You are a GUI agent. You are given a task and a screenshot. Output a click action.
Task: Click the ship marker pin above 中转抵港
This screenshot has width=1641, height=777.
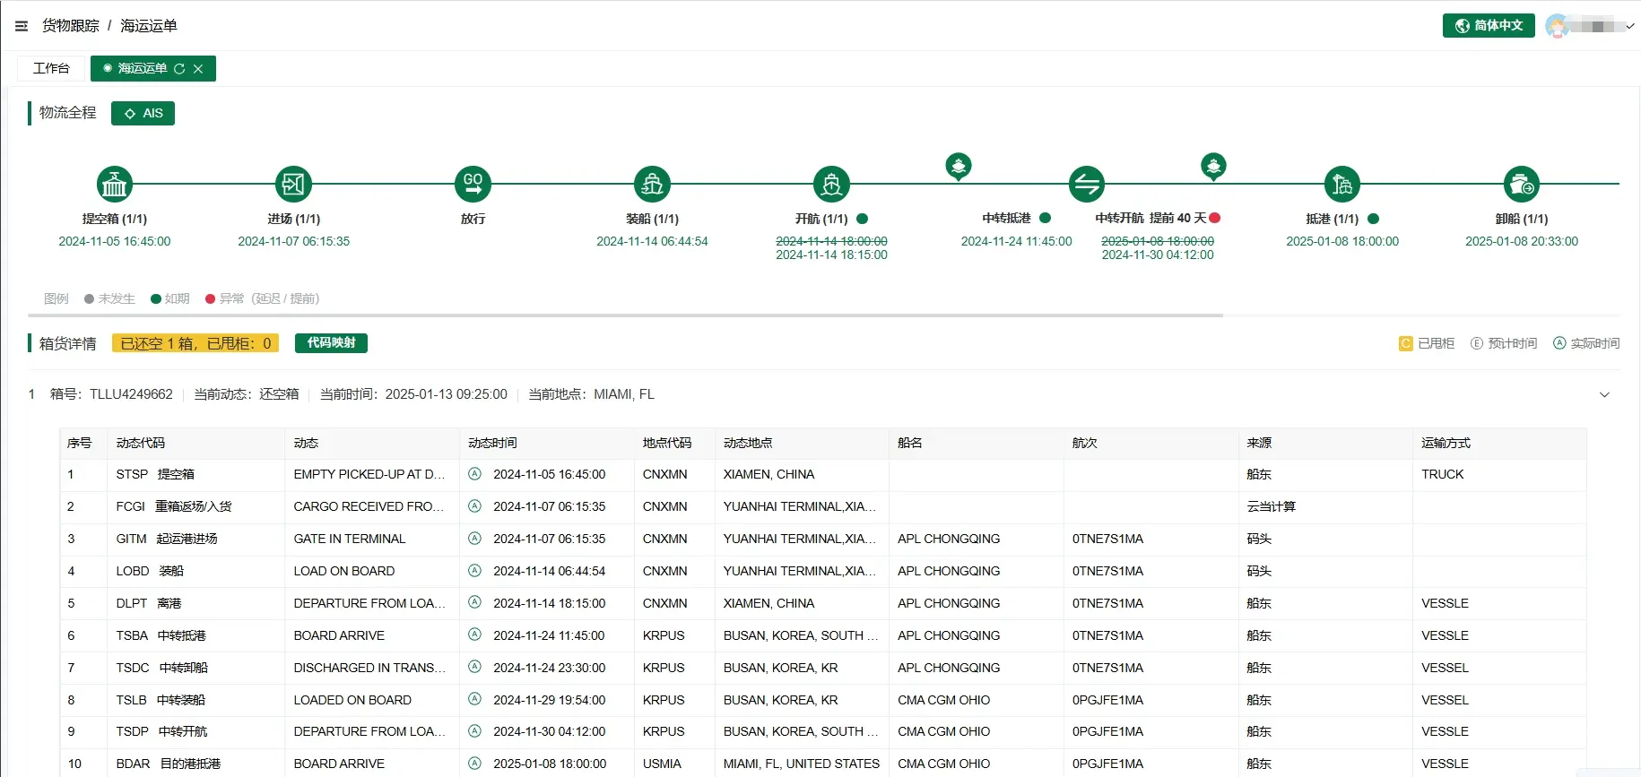pos(959,167)
